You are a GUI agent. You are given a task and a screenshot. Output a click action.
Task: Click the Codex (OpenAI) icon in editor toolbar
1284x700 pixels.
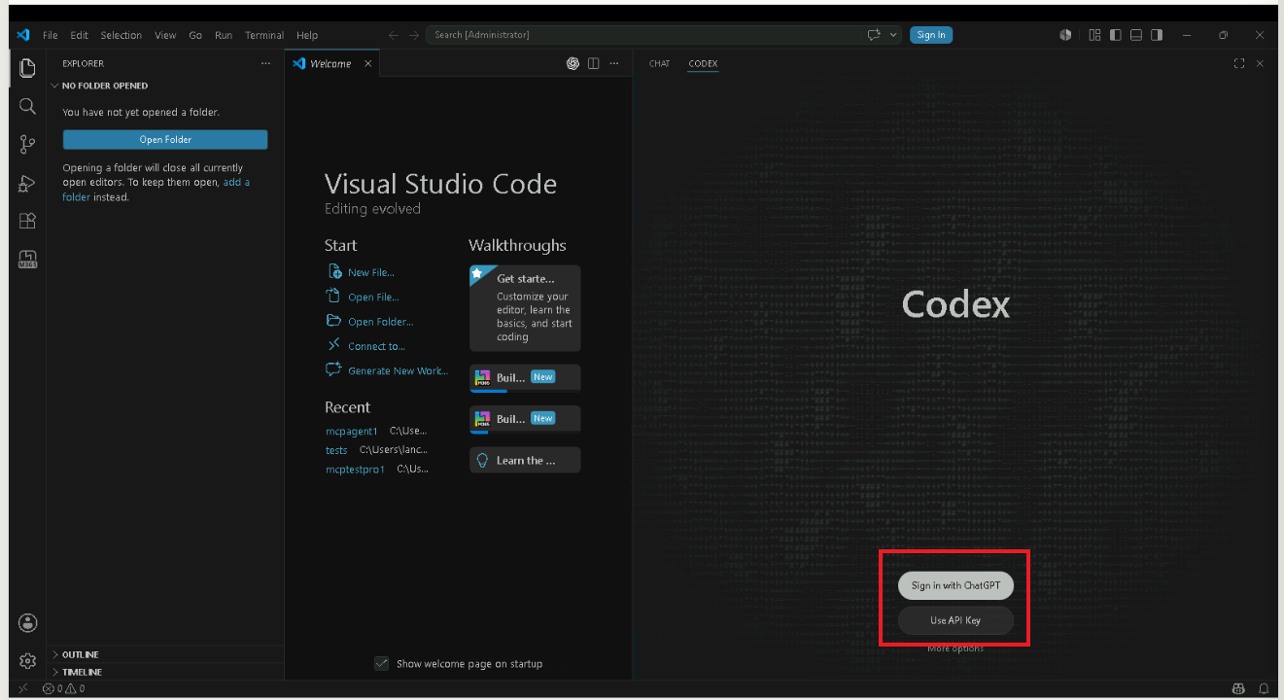[x=573, y=63]
